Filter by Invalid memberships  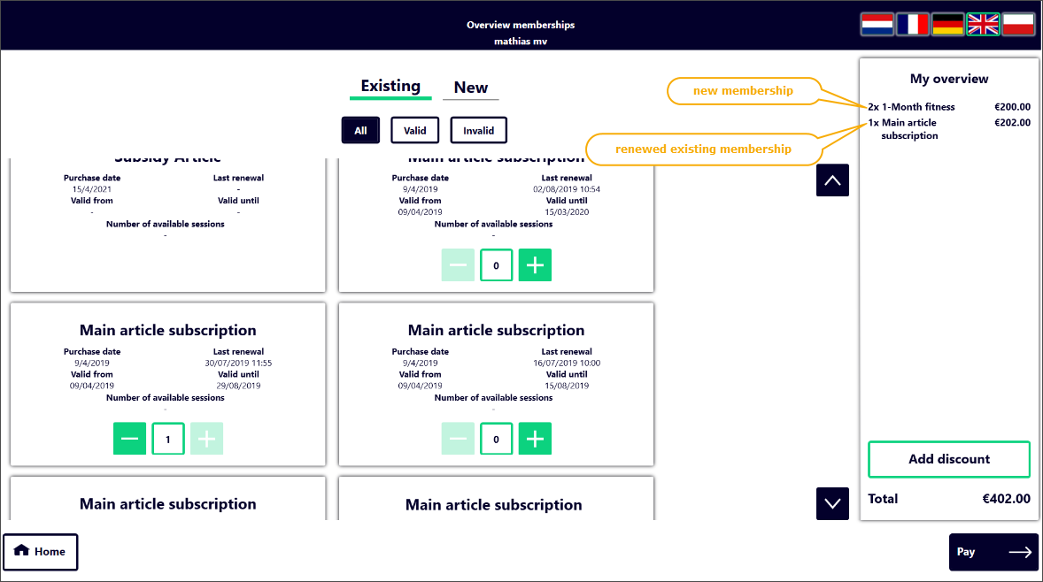478,130
